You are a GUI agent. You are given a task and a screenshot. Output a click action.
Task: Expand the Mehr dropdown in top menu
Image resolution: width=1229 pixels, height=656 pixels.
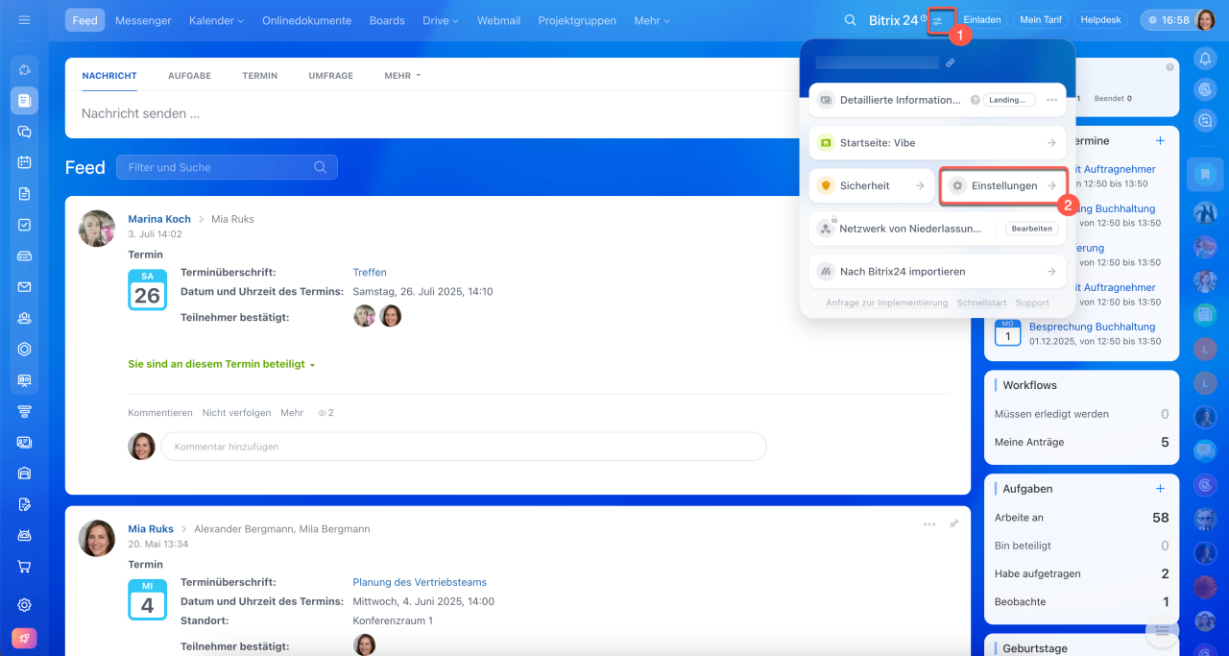(x=652, y=20)
